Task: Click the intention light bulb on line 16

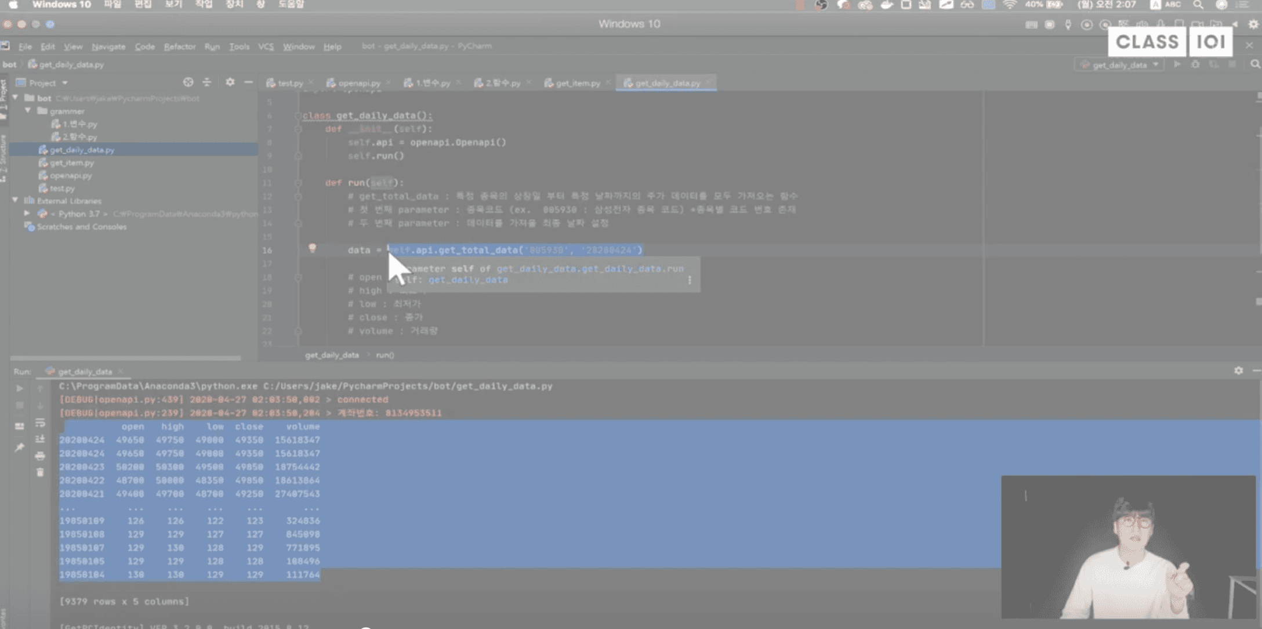Action: pyautogui.click(x=312, y=248)
